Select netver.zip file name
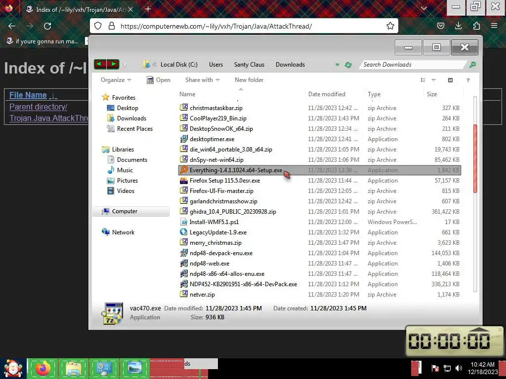This screenshot has height=379, width=506. tap(202, 295)
